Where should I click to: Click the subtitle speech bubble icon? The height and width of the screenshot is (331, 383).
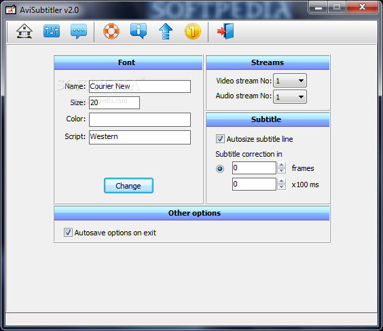(79, 31)
